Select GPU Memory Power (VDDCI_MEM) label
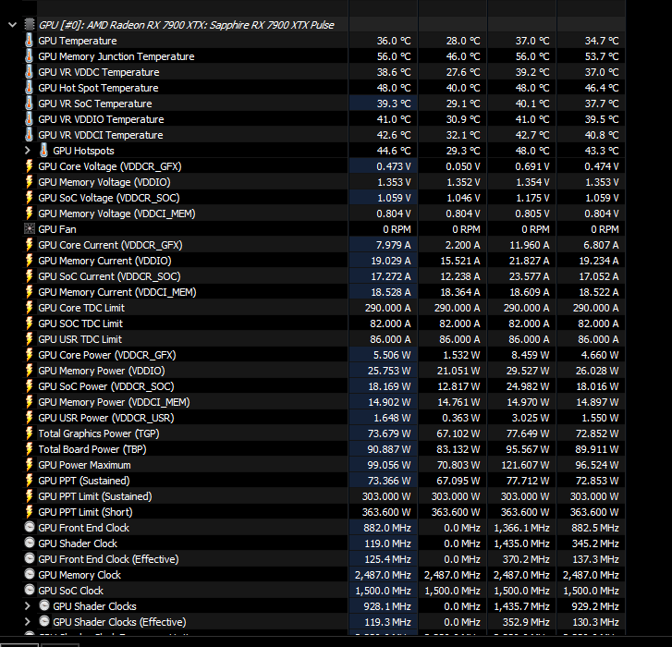The image size is (672, 647). [x=114, y=402]
